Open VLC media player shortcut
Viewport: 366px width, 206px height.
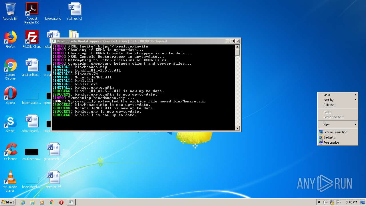pyautogui.click(x=10, y=181)
